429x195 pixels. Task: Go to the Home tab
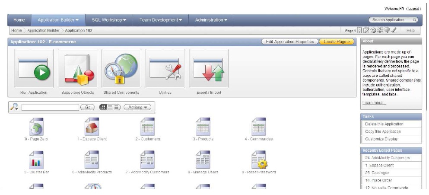pyautogui.click(x=19, y=20)
